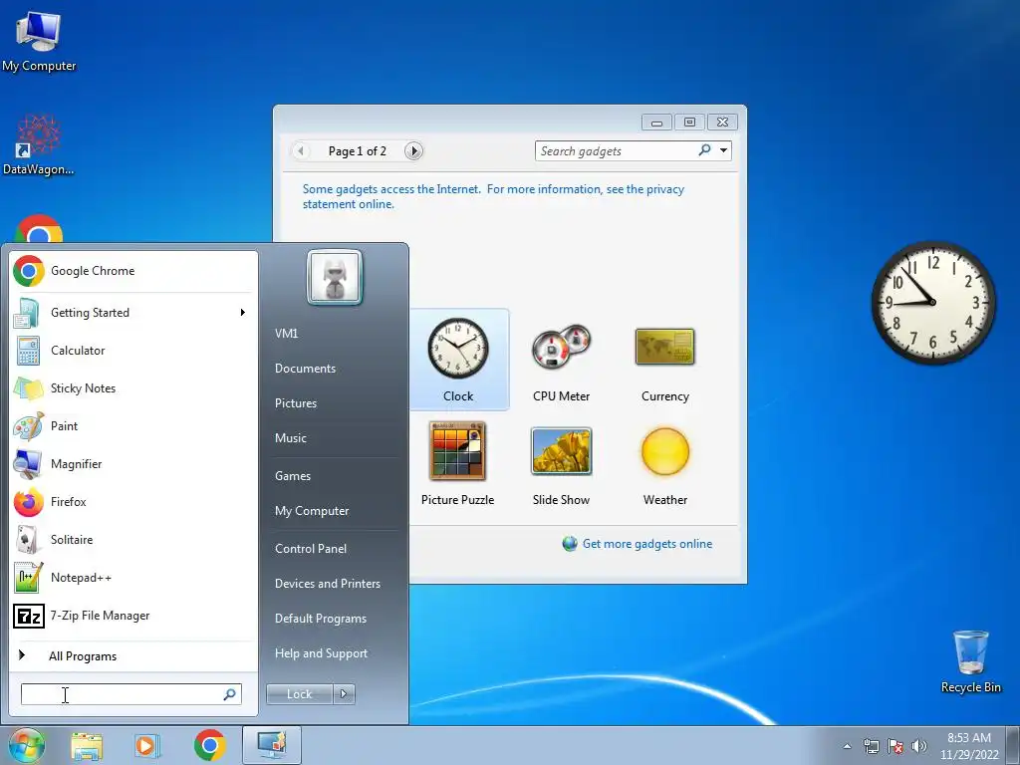Open Documents from Start menu
The width and height of the screenshot is (1020, 765).
(x=305, y=369)
